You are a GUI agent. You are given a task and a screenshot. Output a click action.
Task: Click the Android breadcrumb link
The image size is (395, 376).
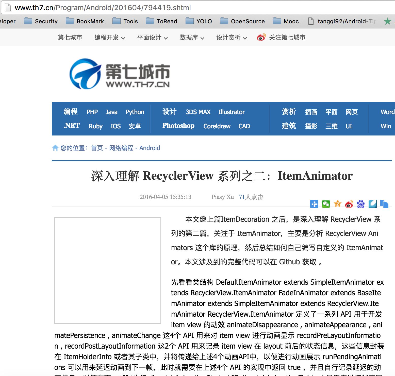click(150, 148)
